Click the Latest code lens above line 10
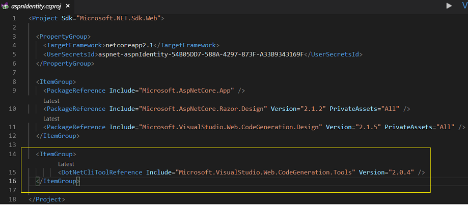468x205 pixels. click(51, 101)
